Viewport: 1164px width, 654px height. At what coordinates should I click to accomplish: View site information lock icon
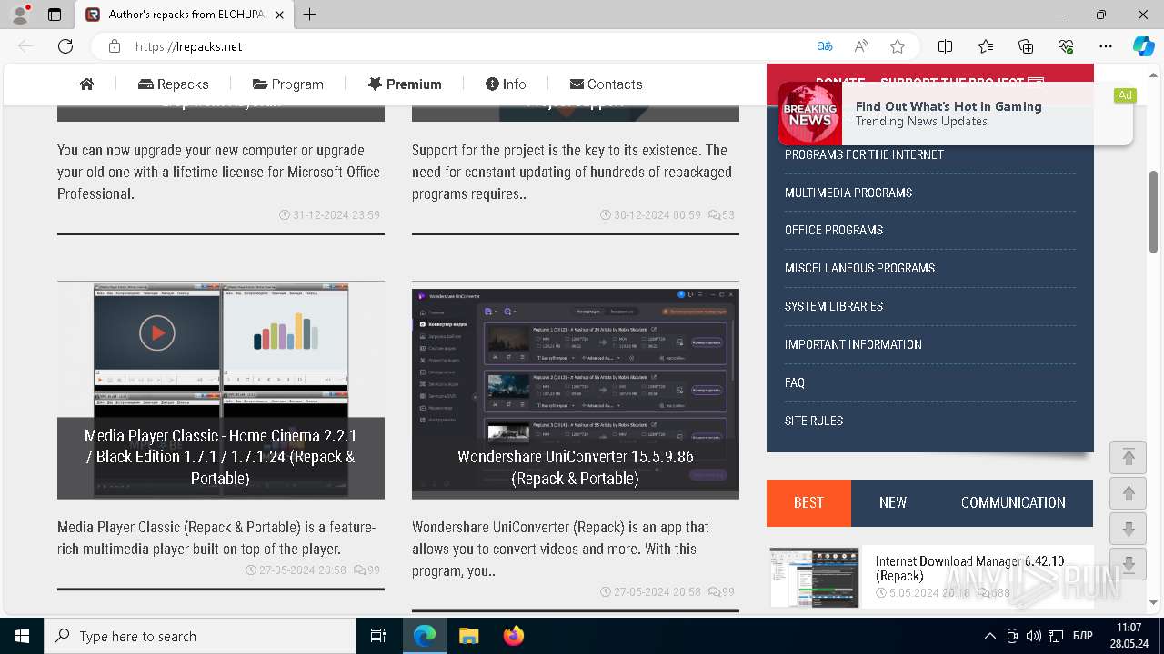pyautogui.click(x=115, y=46)
